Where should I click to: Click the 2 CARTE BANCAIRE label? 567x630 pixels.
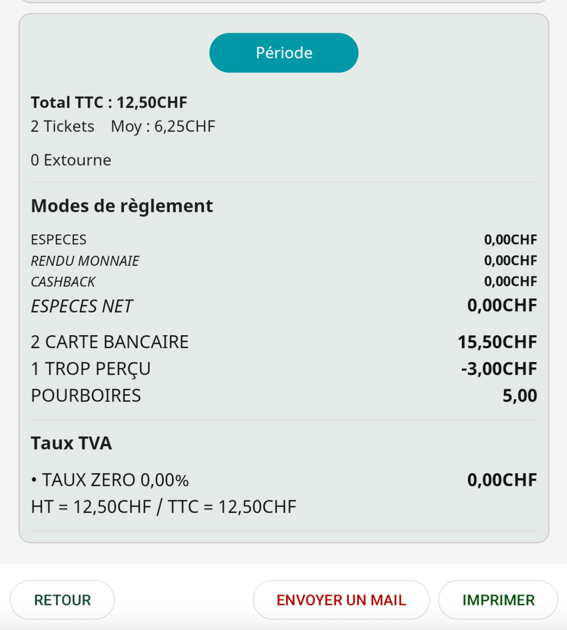point(110,342)
